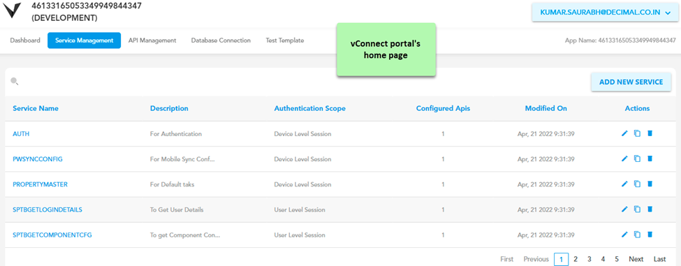Open the SPTBGETCOMPONENTCFG service link
This screenshot has width=681, height=266.
point(52,235)
